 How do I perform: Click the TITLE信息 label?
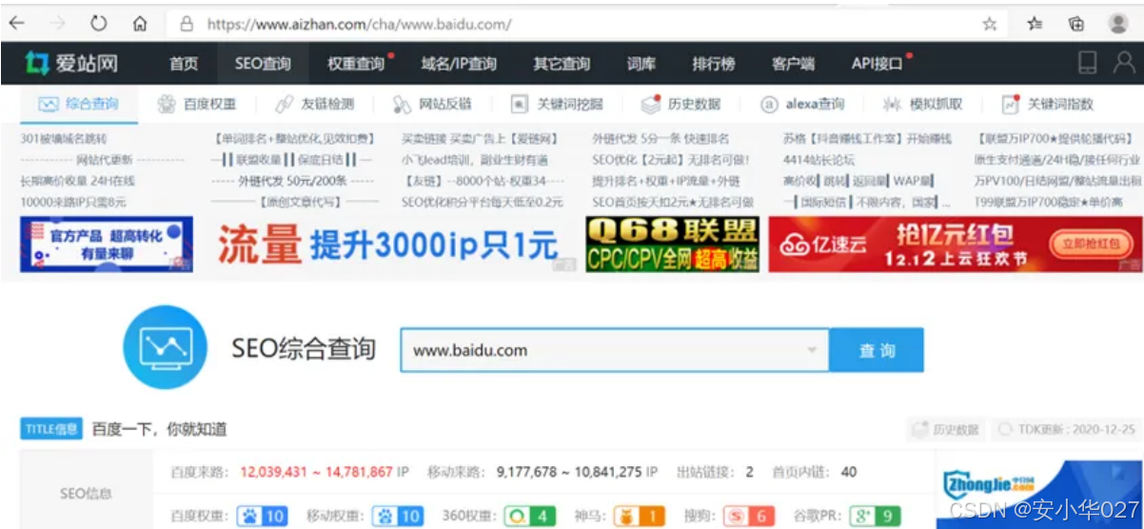(x=51, y=429)
